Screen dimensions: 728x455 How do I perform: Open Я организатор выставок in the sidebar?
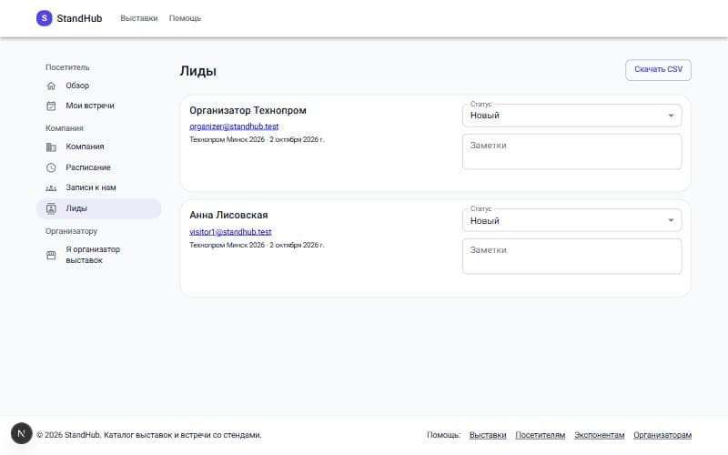click(99, 255)
